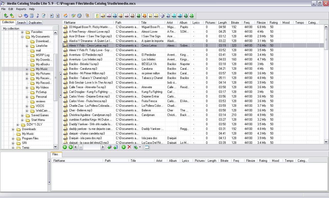The width and height of the screenshot is (329, 198).
Task: Click the FileName column header in the top list
Action: click(x=88, y=23)
